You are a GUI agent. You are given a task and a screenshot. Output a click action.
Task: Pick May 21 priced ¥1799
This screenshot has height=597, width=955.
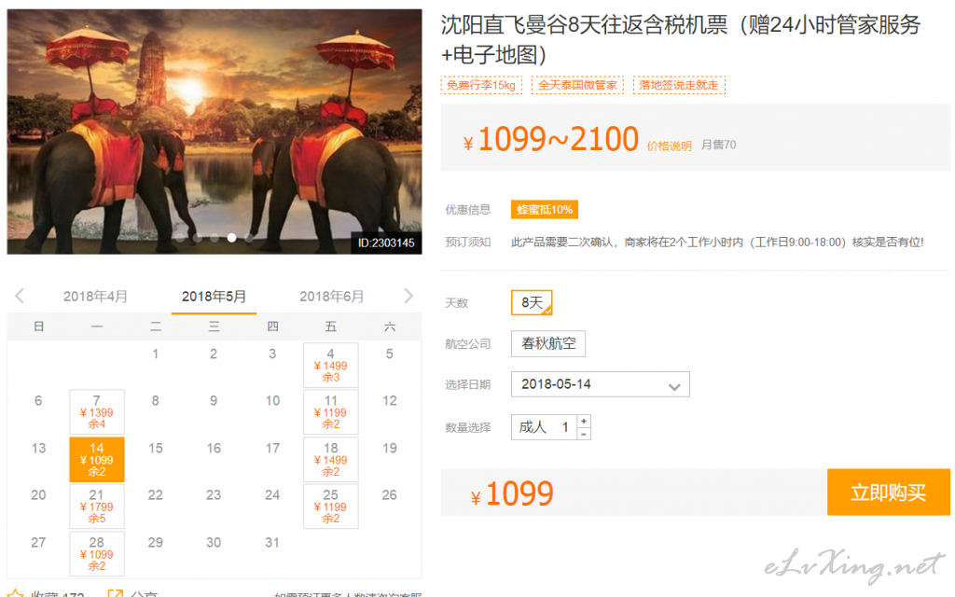[97, 507]
